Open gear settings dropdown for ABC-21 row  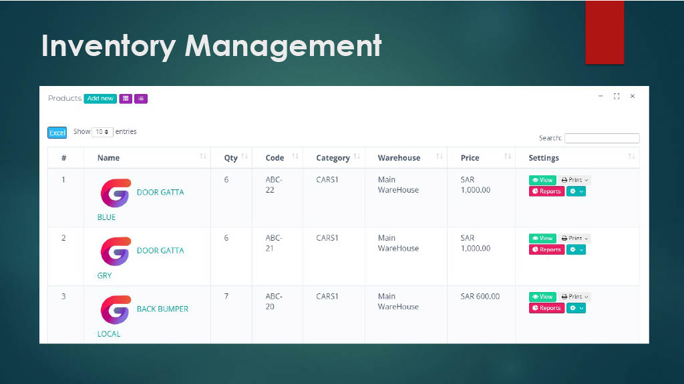(x=576, y=249)
